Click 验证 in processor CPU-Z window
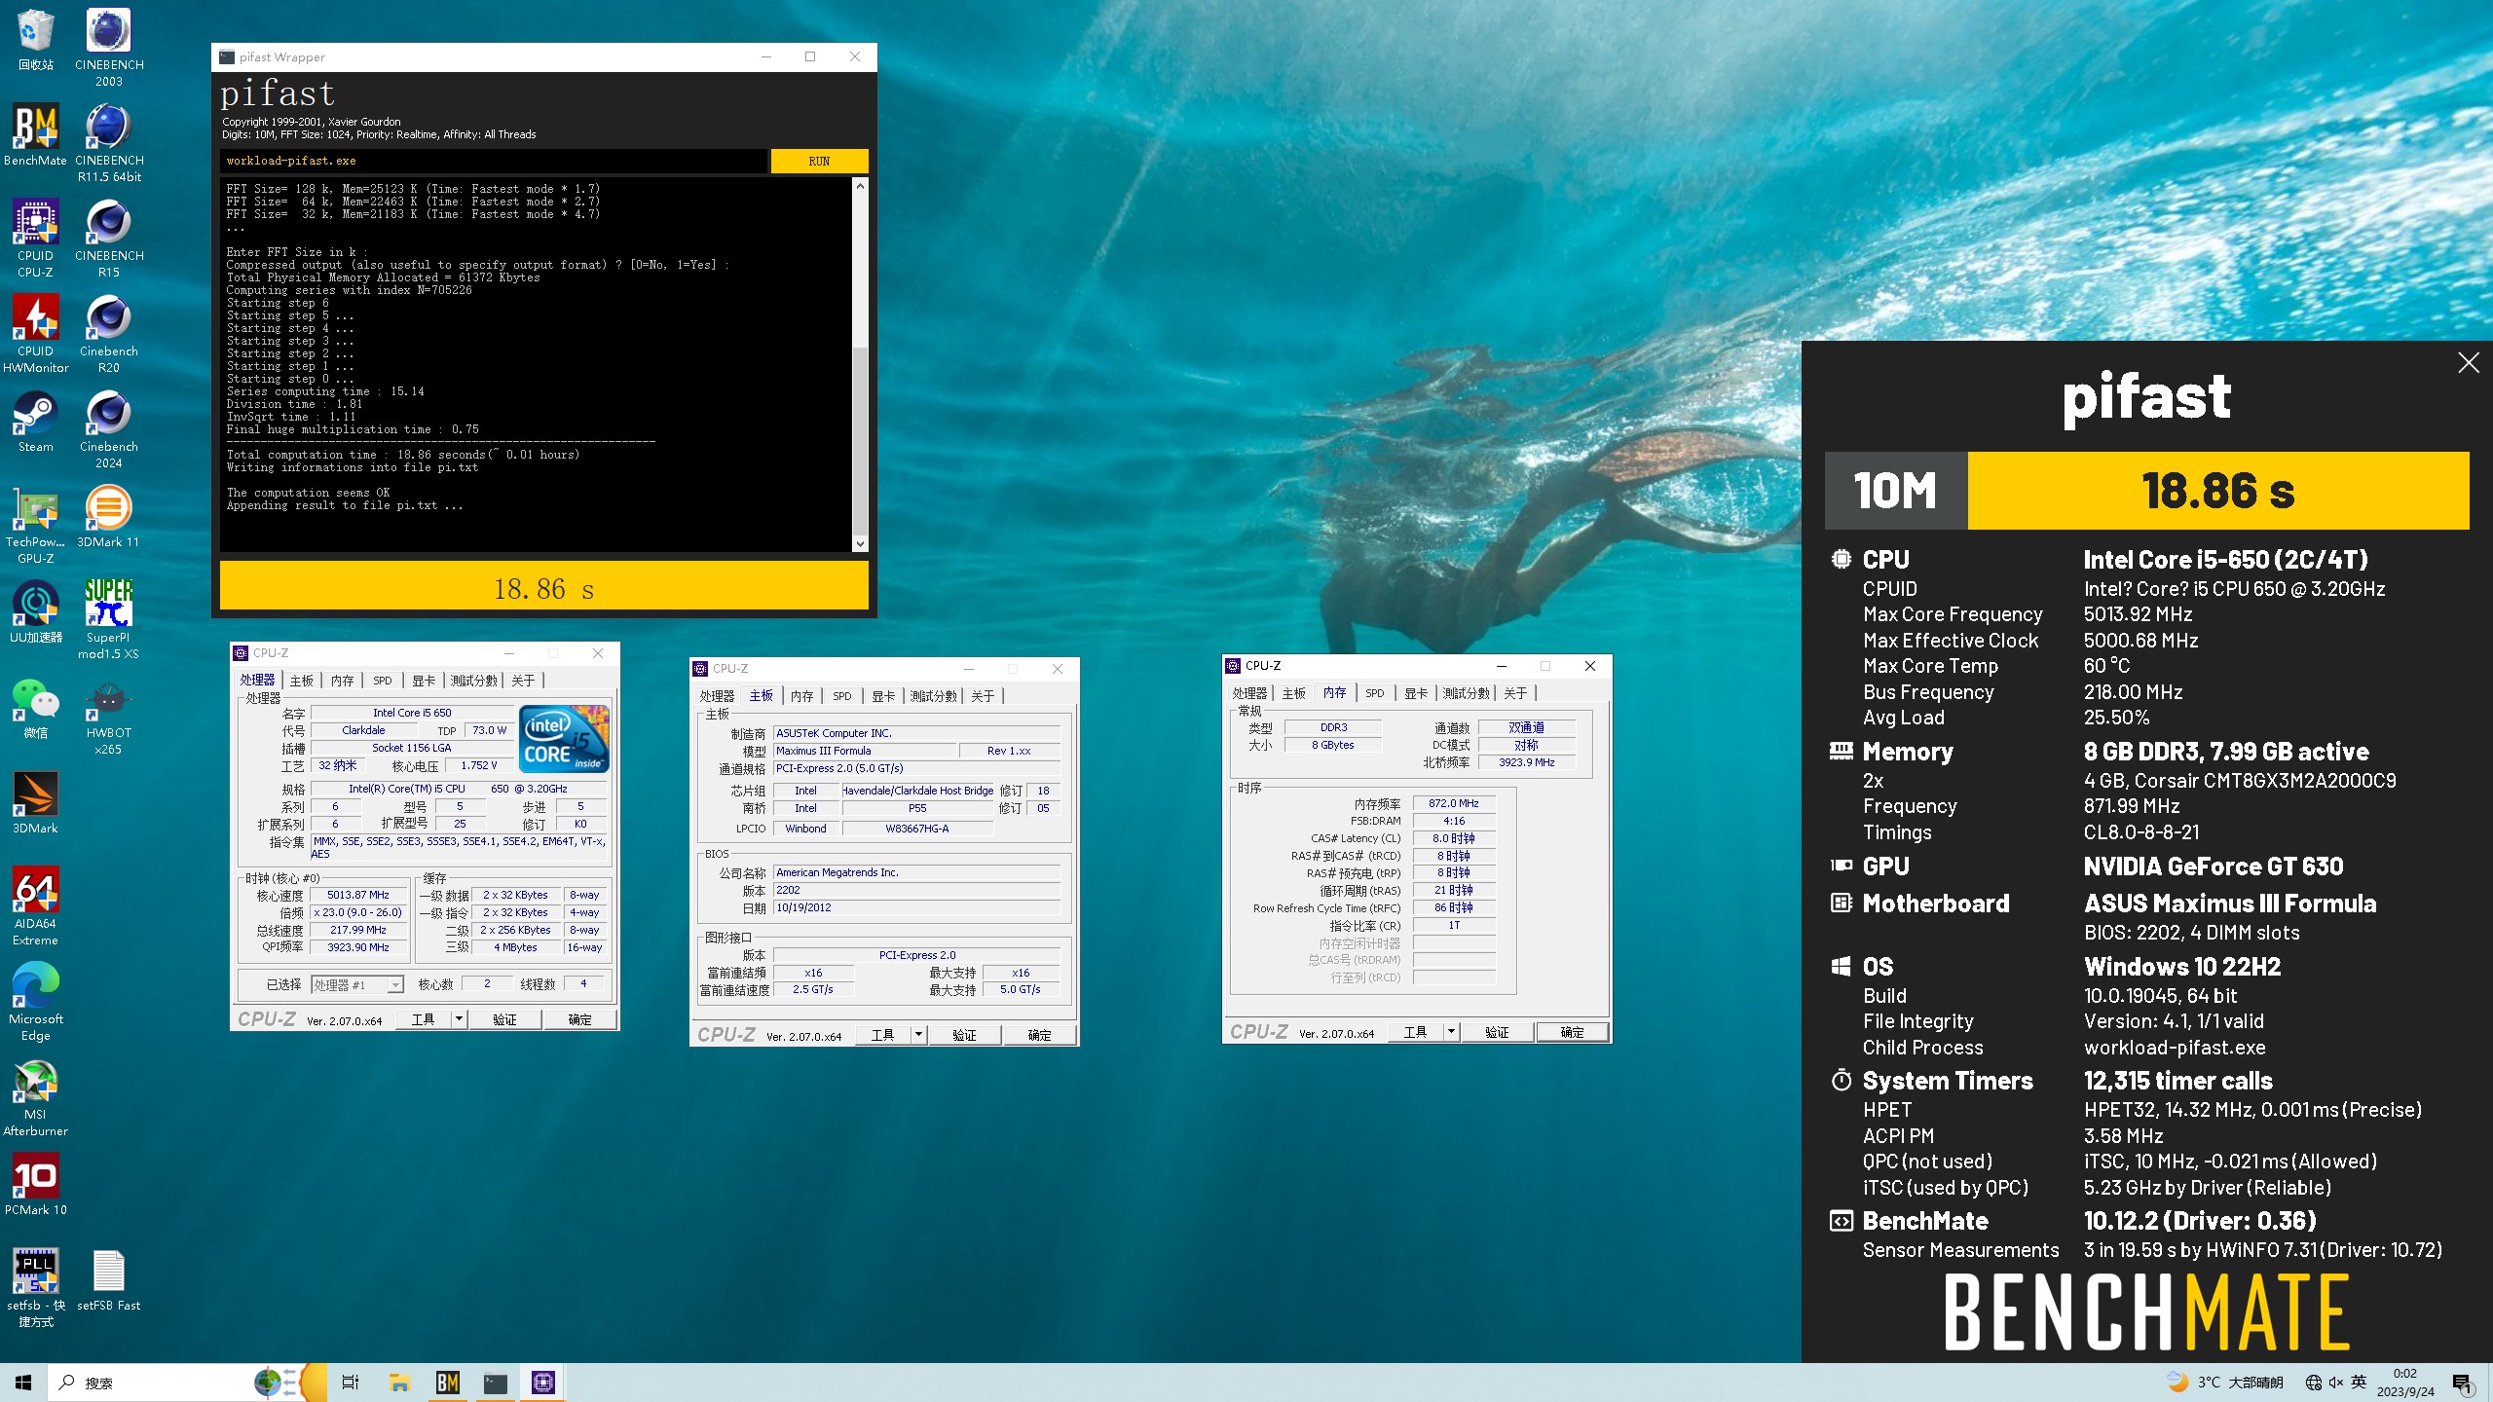Viewport: 2493px width, 1402px height. pyautogui.click(x=504, y=1019)
